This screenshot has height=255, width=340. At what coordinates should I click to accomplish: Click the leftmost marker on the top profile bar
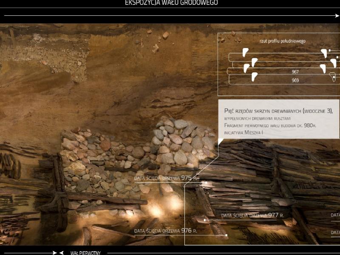(245, 52)
